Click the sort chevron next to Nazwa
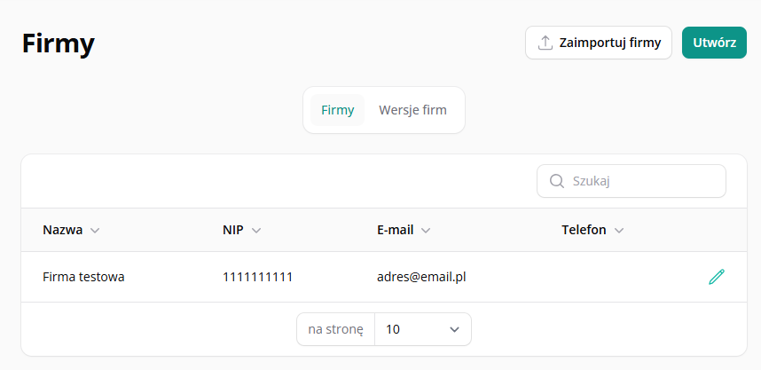This screenshot has height=370, width=761. point(95,230)
